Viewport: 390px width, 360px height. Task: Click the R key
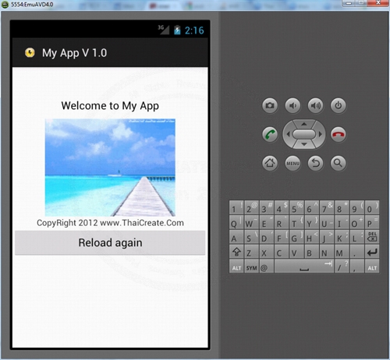281,222
